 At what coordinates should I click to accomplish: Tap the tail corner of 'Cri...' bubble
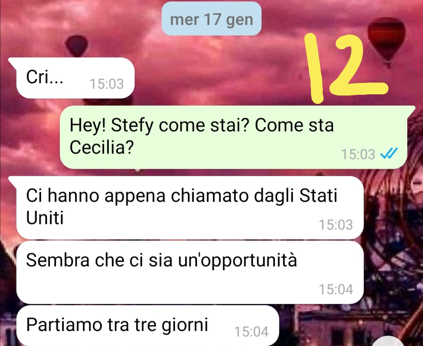click(x=13, y=62)
